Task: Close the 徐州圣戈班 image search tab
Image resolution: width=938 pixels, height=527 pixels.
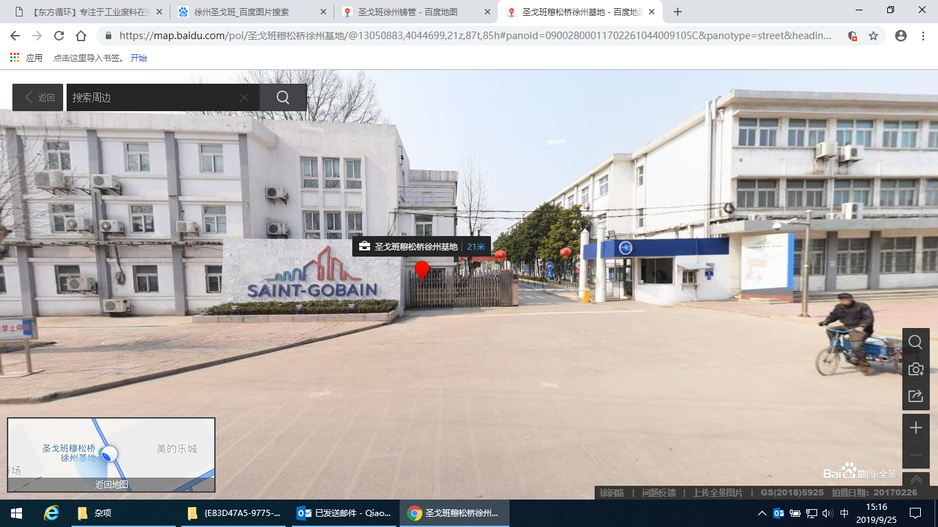Action: click(x=323, y=12)
